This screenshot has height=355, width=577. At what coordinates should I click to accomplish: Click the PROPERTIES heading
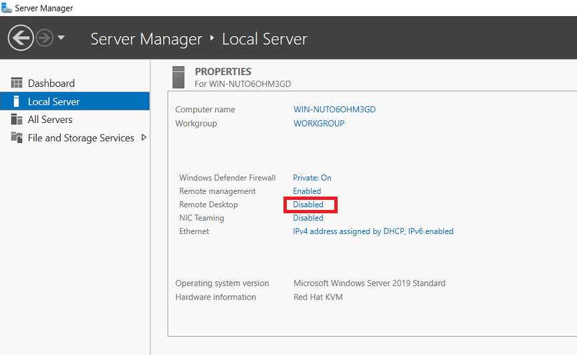pos(223,72)
